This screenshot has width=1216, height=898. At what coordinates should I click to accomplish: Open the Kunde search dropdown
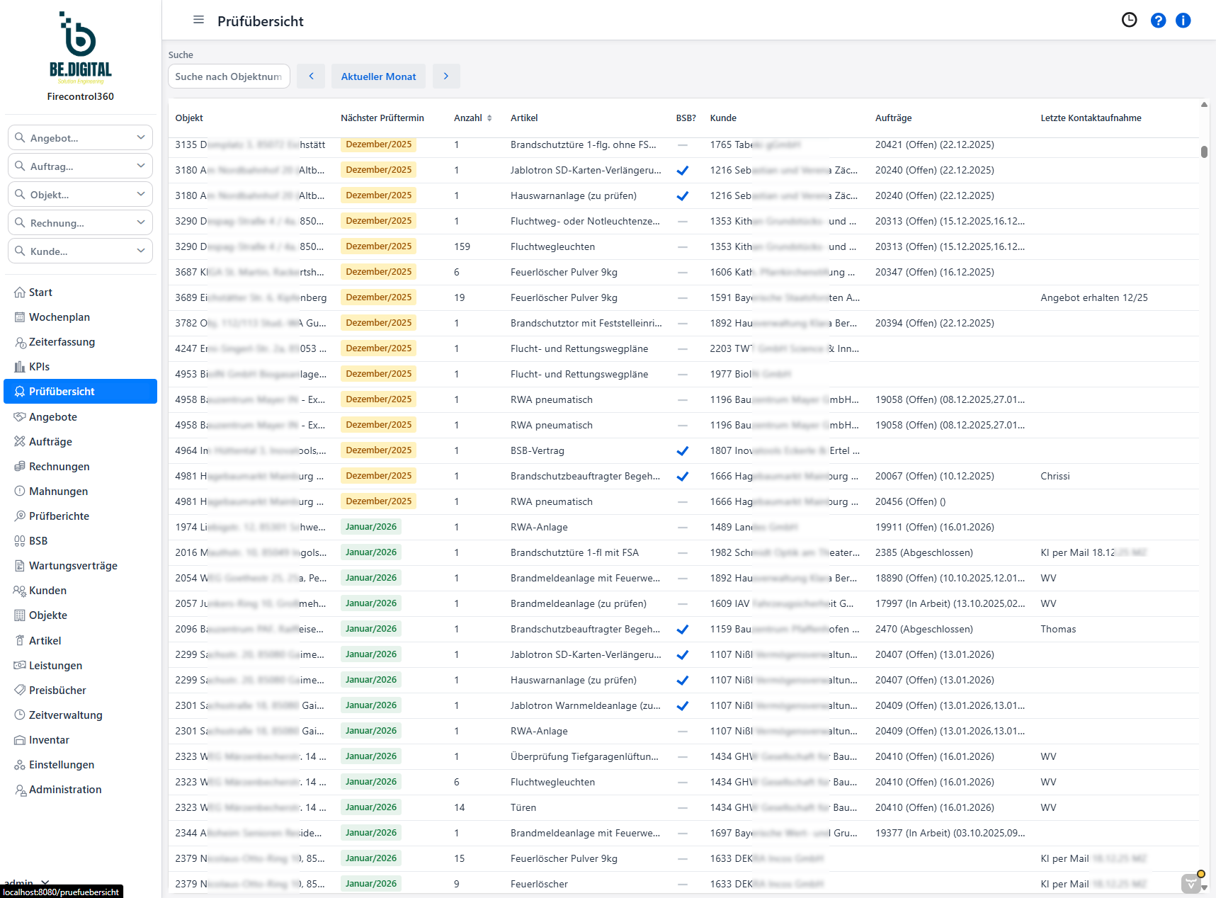click(x=140, y=251)
